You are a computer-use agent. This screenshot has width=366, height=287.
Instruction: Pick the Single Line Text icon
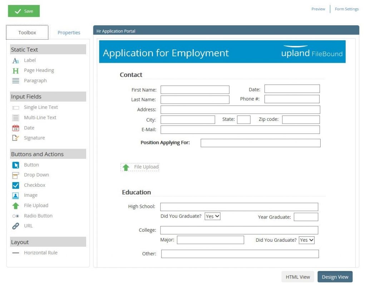pyautogui.click(x=15, y=108)
